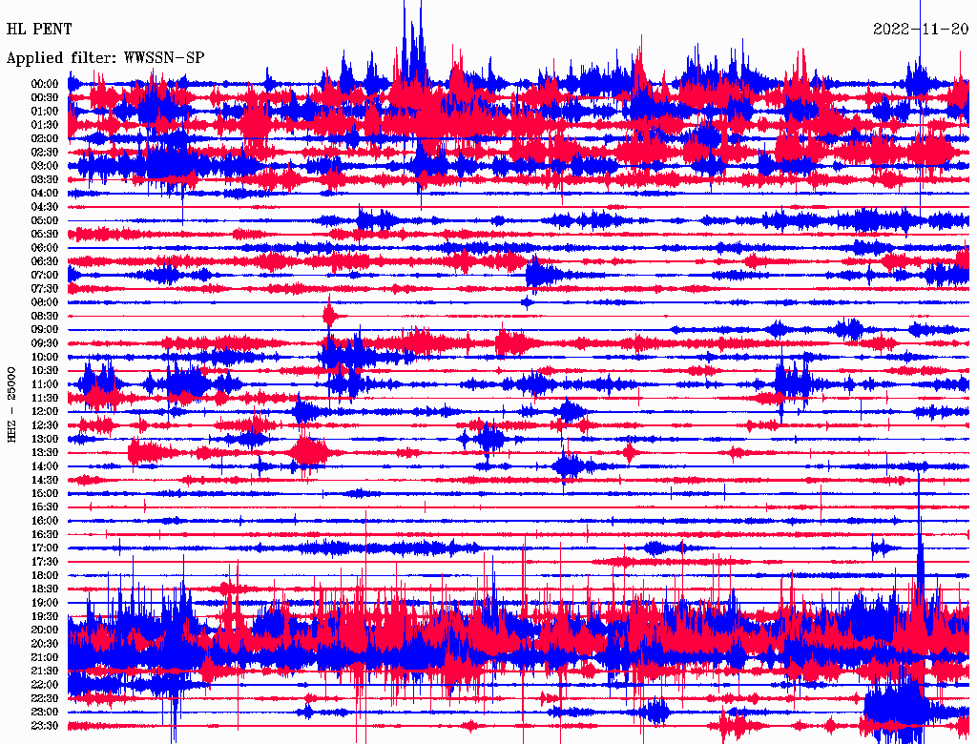Select the 13:00 time label
This screenshot has height=744, width=977.
[45, 439]
